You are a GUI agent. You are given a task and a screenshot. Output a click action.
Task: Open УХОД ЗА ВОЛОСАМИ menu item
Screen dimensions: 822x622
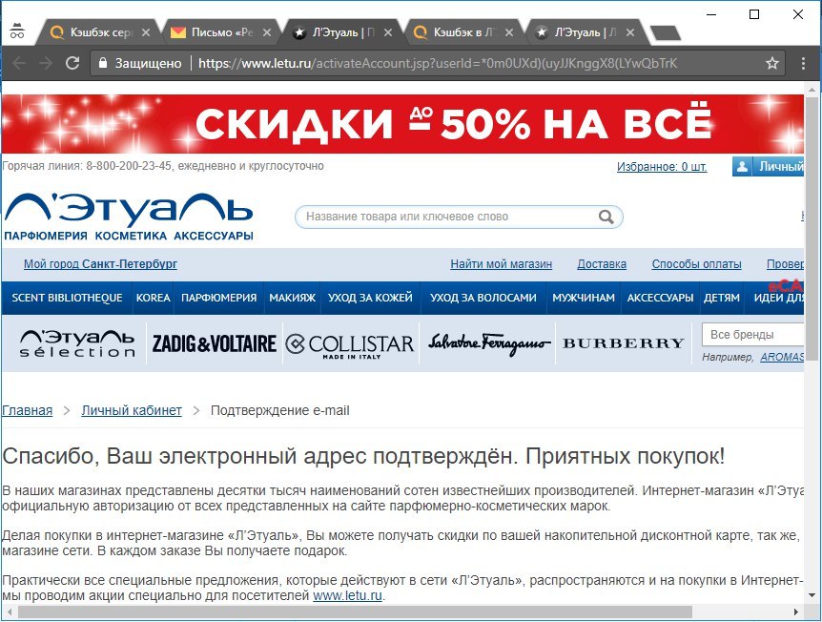coord(483,298)
